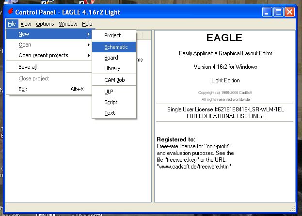Close the Control Panel window
This screenshot has height=216, width=302.
[290, 12]
